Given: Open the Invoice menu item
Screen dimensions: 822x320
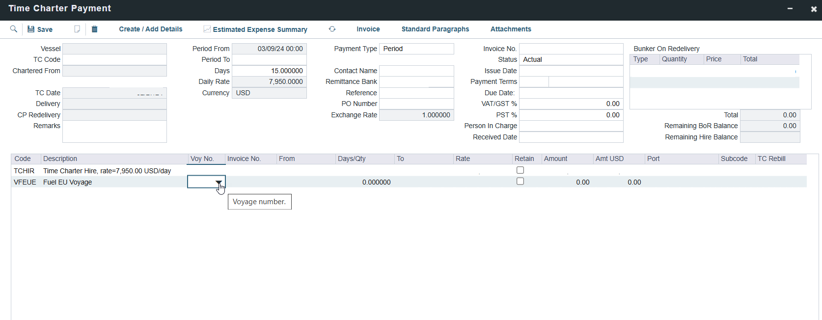Looking at the screenshot, I should click(368, 29).
